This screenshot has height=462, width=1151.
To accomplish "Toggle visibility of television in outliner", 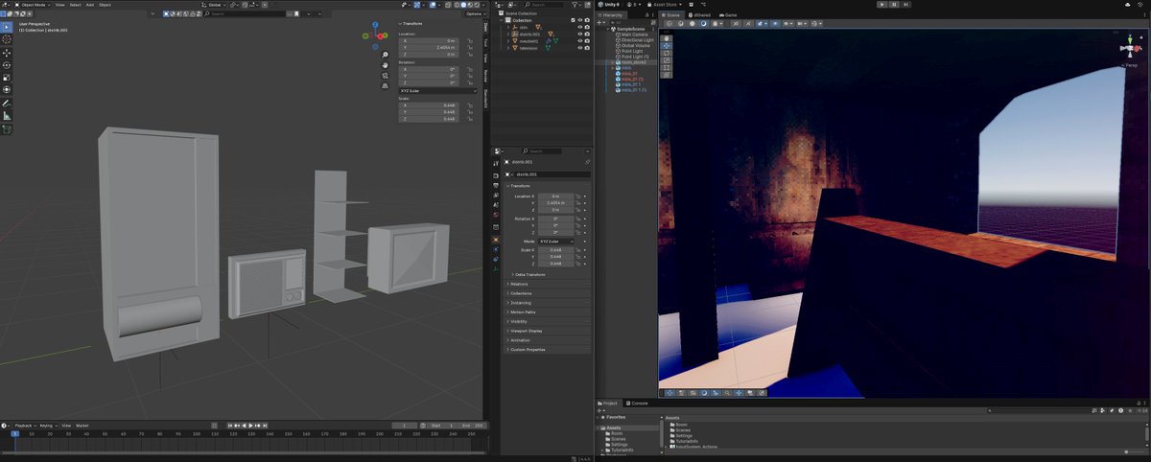I will coord(580,48).
